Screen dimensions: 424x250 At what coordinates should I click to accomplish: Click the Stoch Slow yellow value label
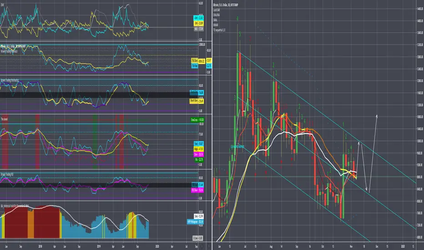(197, 101)
